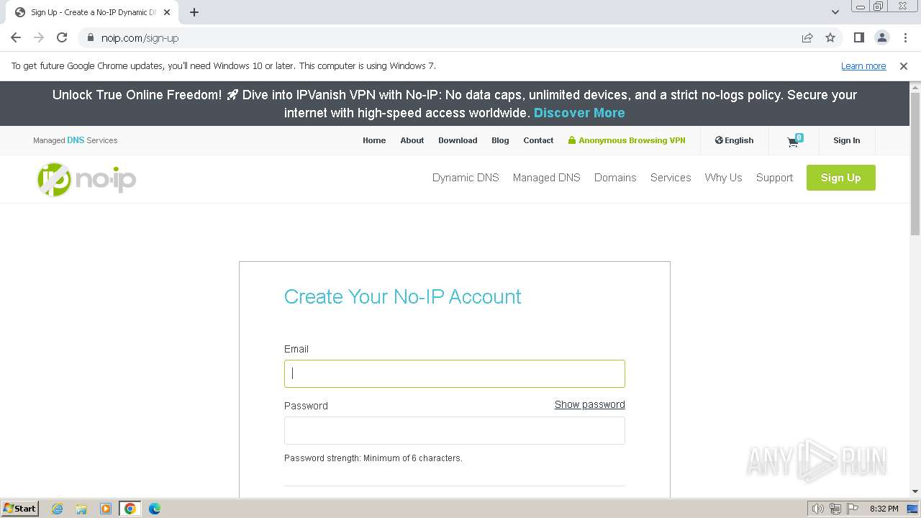This screenshot has height=518, width=921.
Task: Close the Sign Up browser tab
Action: [167, 12]
